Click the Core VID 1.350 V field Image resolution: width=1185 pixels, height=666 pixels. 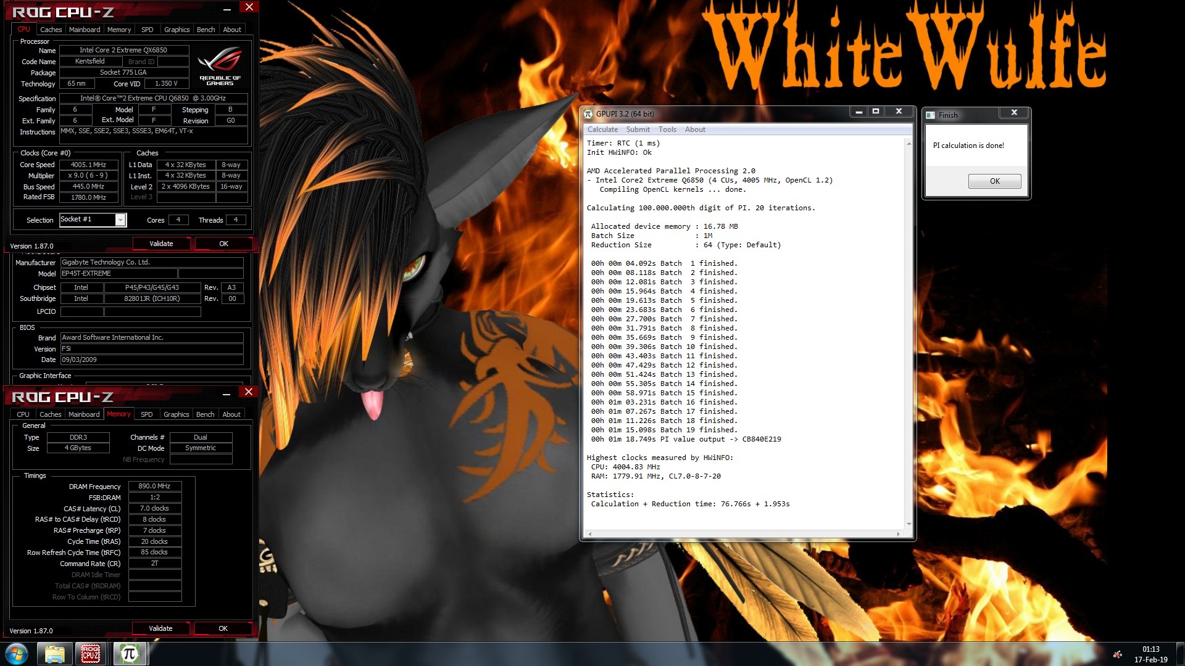tap(166, 83)
